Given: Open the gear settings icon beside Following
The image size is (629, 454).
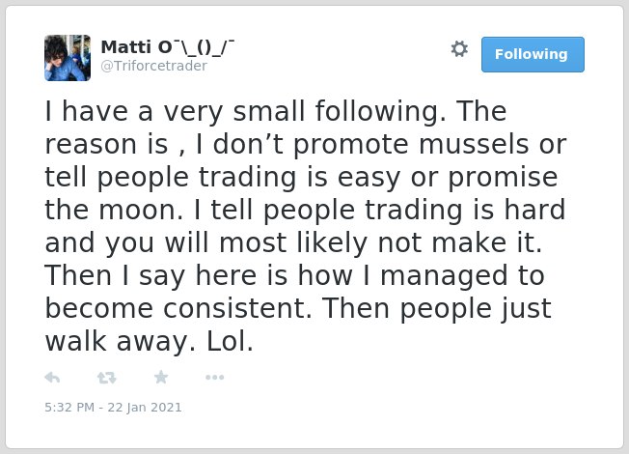Looking at the screenshot, I should pyautogui.click(x=459, y=49).
